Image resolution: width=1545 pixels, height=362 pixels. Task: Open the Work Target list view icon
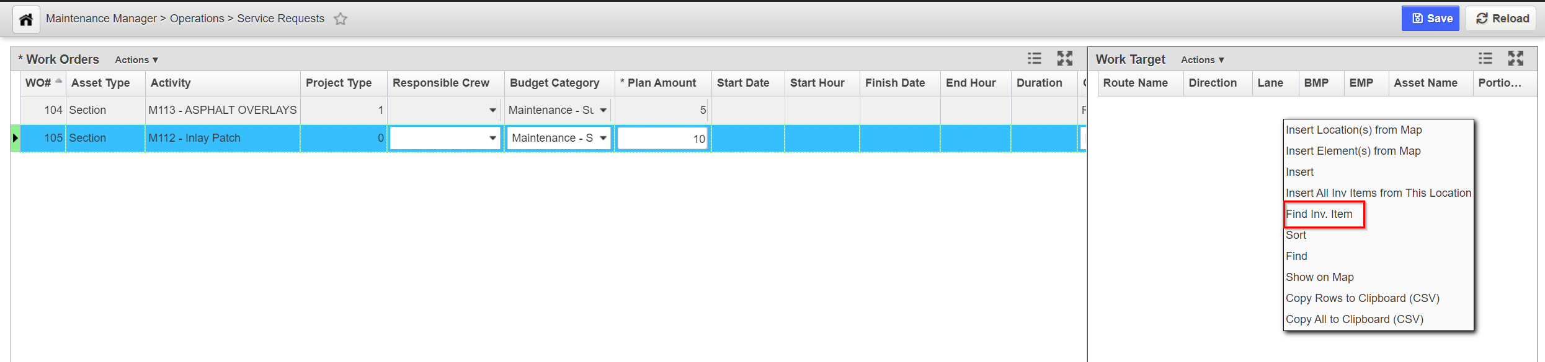coord(1485,59)
